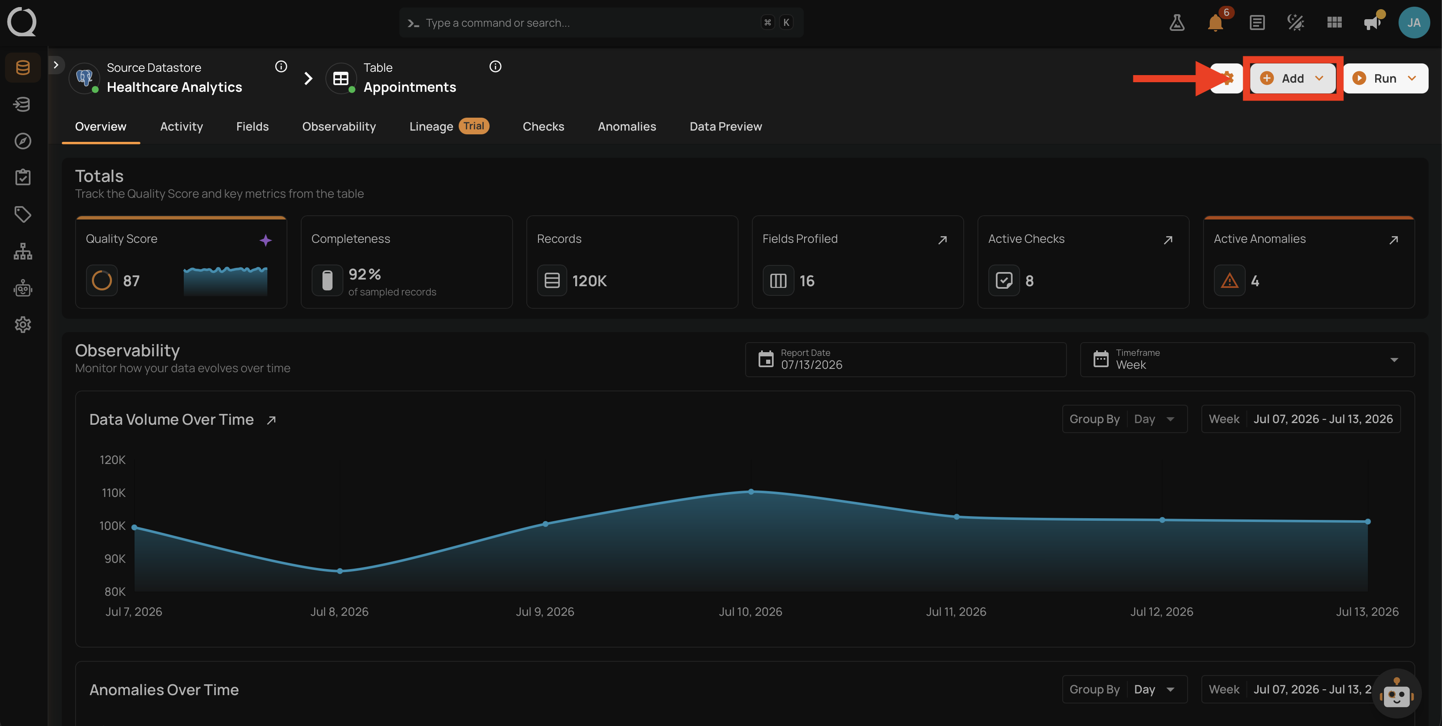Viewport: 1442px width, 726px height.
Task: Open the Report Date 07/13/2026 field
Action: pyautogui.click(x=905, y=360)
